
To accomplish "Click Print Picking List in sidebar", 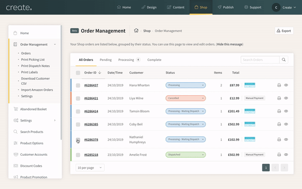I will click(33, 59).
